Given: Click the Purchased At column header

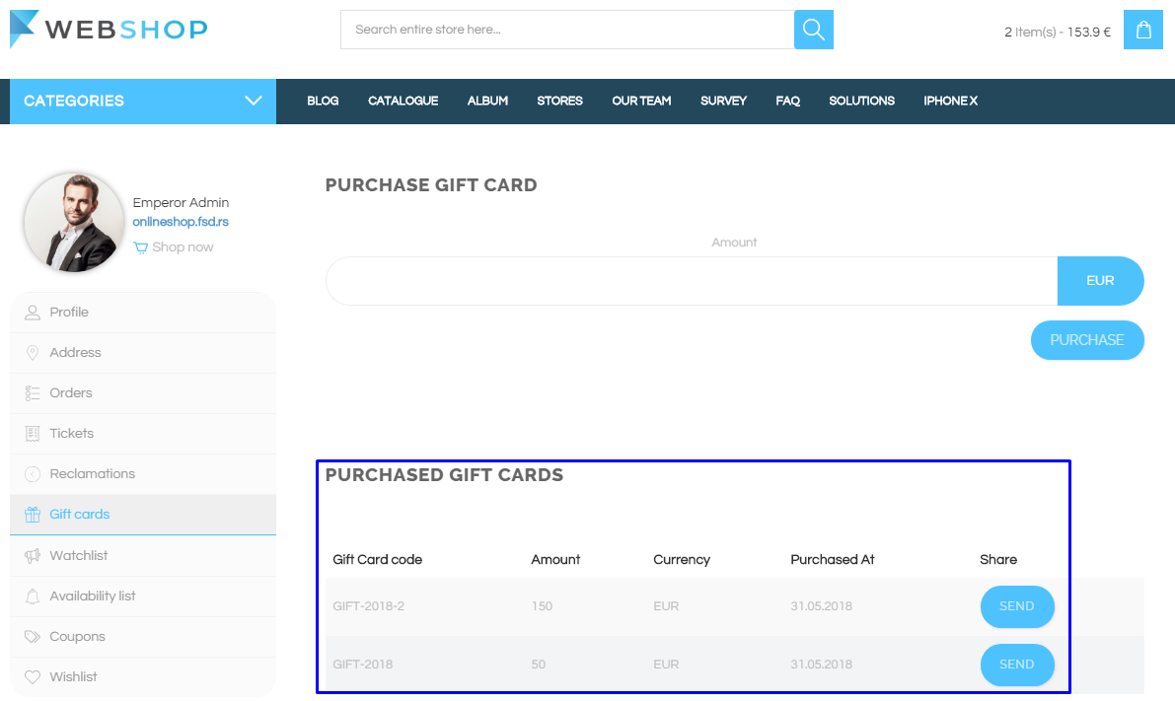Looking at the screenshot, I should click(833, 560).
